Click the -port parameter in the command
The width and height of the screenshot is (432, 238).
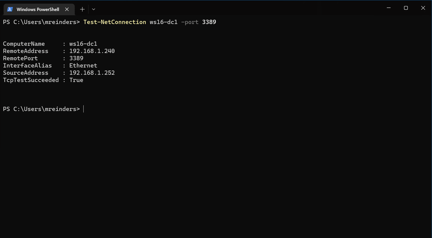coord(190,22)
